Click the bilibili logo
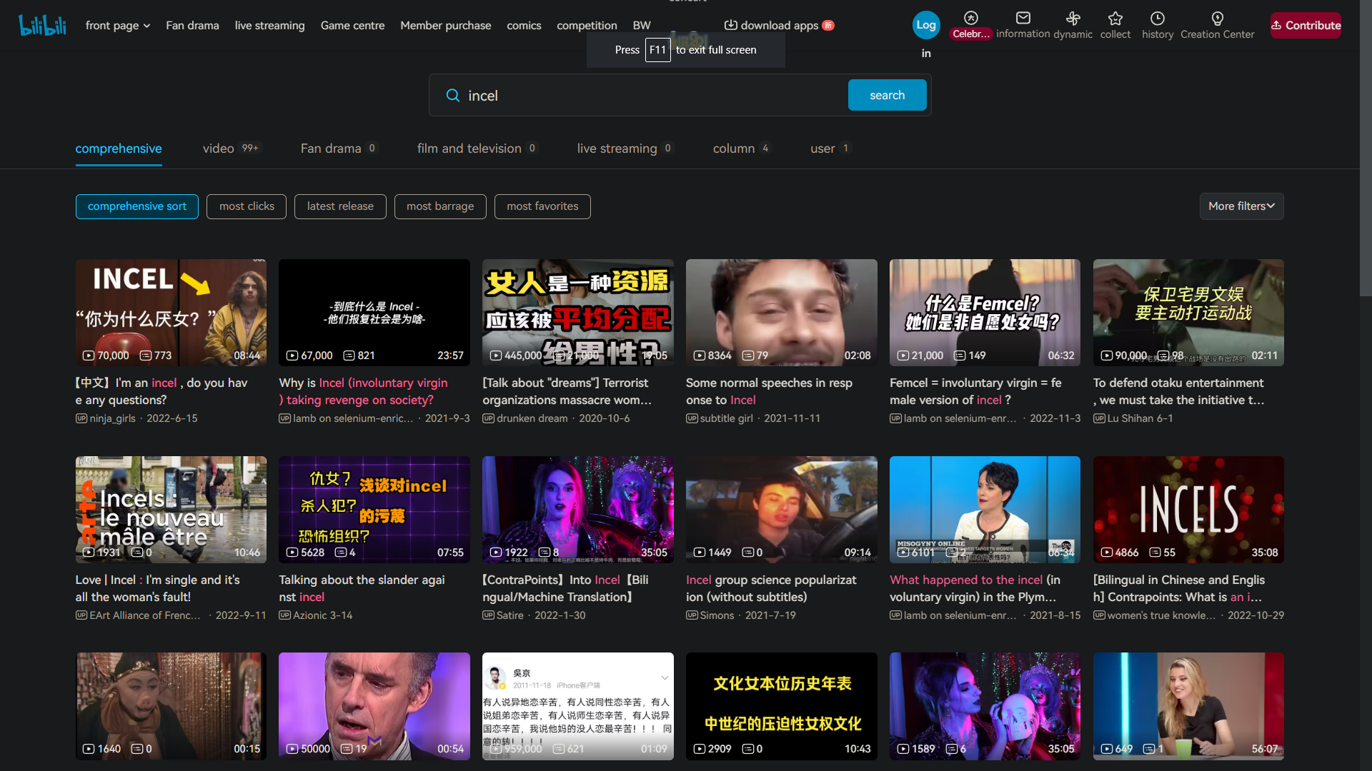The width and height of the screenshot is (1372, 771). tap(42, 26)
